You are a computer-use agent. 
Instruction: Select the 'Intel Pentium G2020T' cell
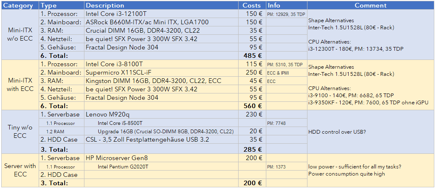(161, 166)
